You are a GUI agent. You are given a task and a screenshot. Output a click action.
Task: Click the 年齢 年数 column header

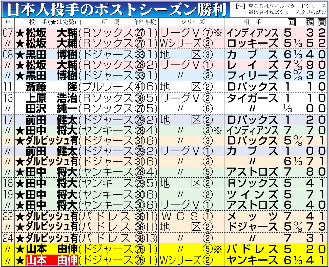click(145, 22)
